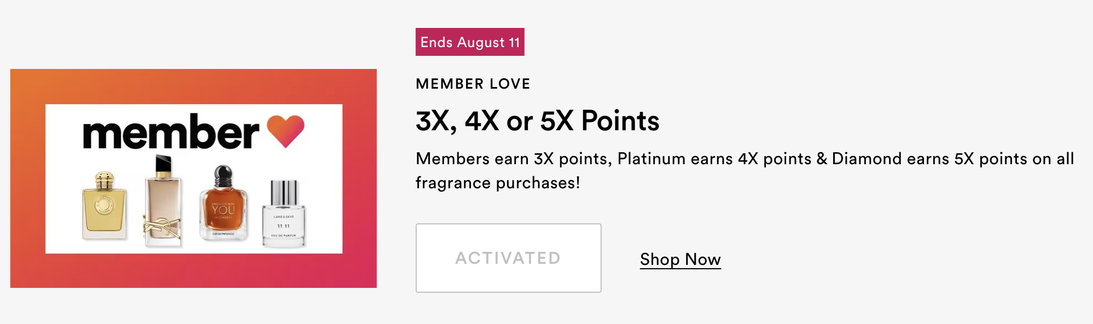1093x324 pixels.
Task: Click the orange heart icon beside member
Action: point(286,131)
